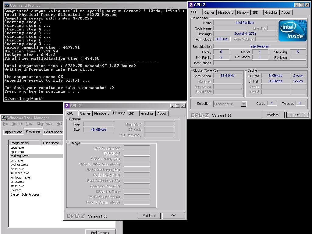The height and width of the screenshot is (234, 312).
Task: Select lsass.exe process row
Action: click(36, 169)
